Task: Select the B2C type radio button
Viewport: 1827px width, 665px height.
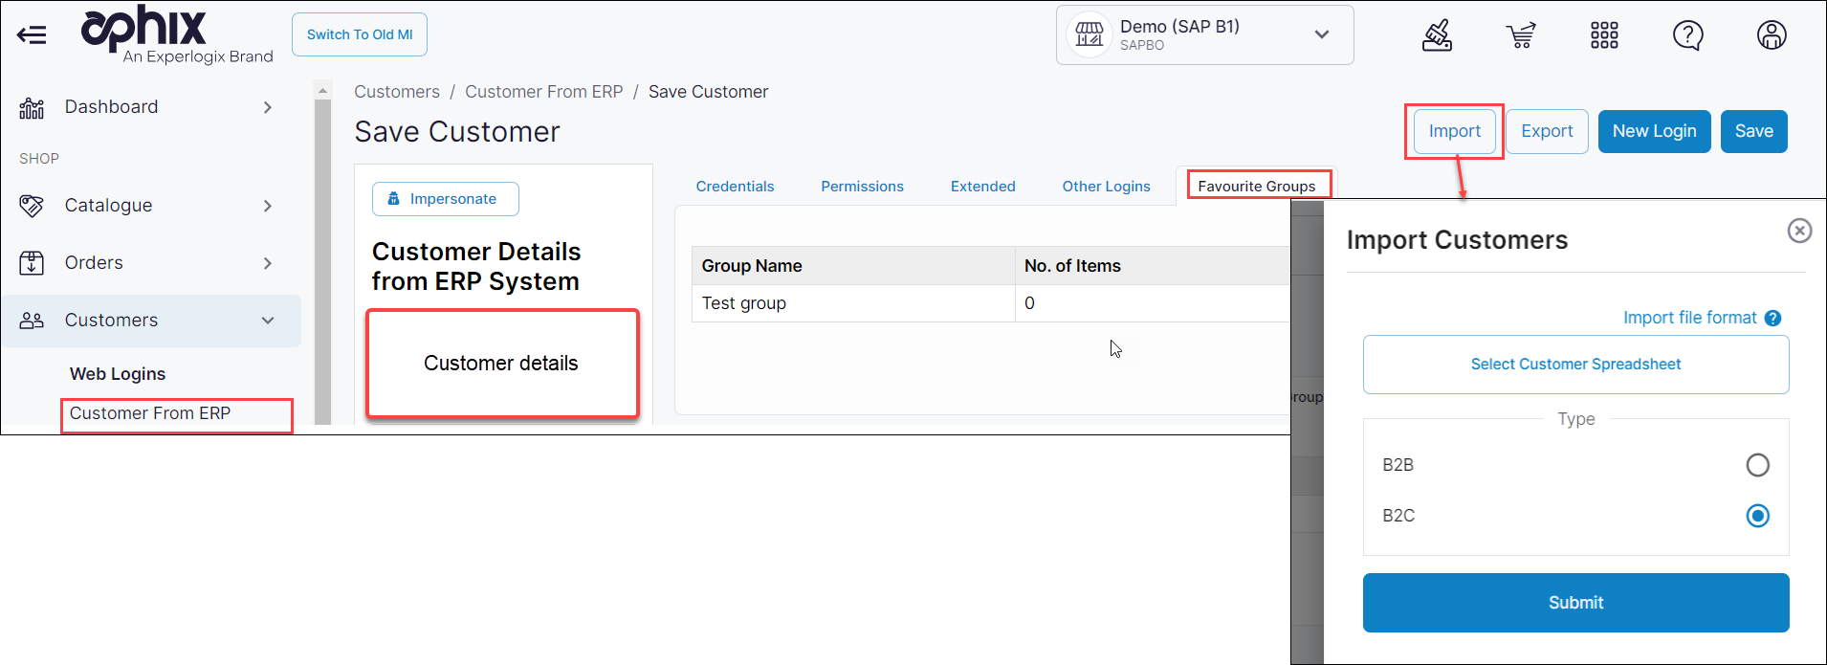Action: tap(1757, 516)
